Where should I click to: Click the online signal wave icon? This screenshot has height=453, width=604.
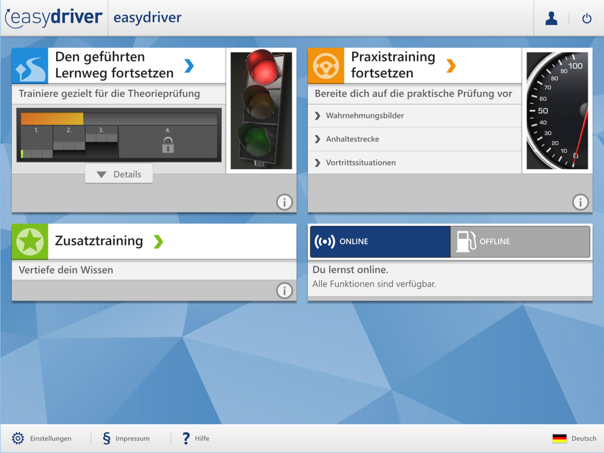[x=324, y=242]
